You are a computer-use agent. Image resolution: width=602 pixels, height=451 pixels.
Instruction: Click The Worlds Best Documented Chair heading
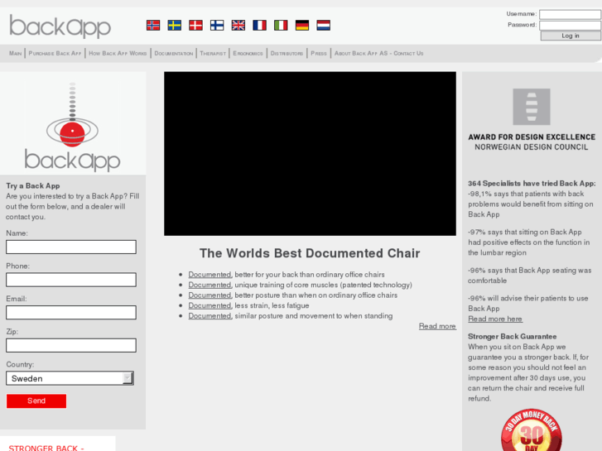pos(310,253)
